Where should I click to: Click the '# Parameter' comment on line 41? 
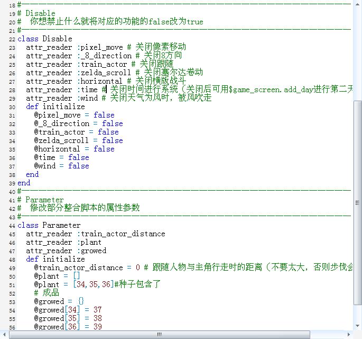coord(40,200)
